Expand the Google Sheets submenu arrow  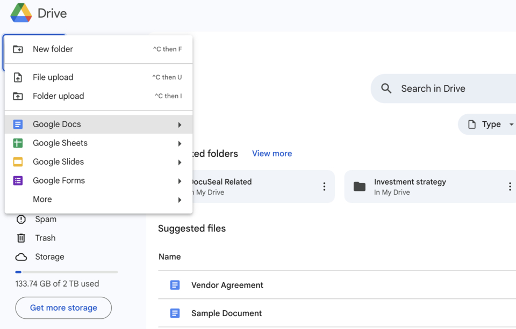tap(180, 144)
